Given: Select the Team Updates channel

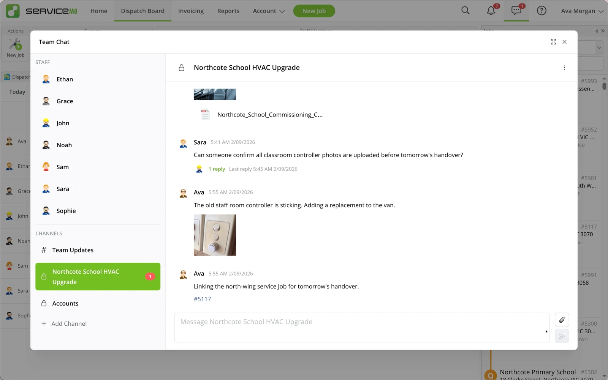Looking at the screenshot, I should tap(98, 250).
